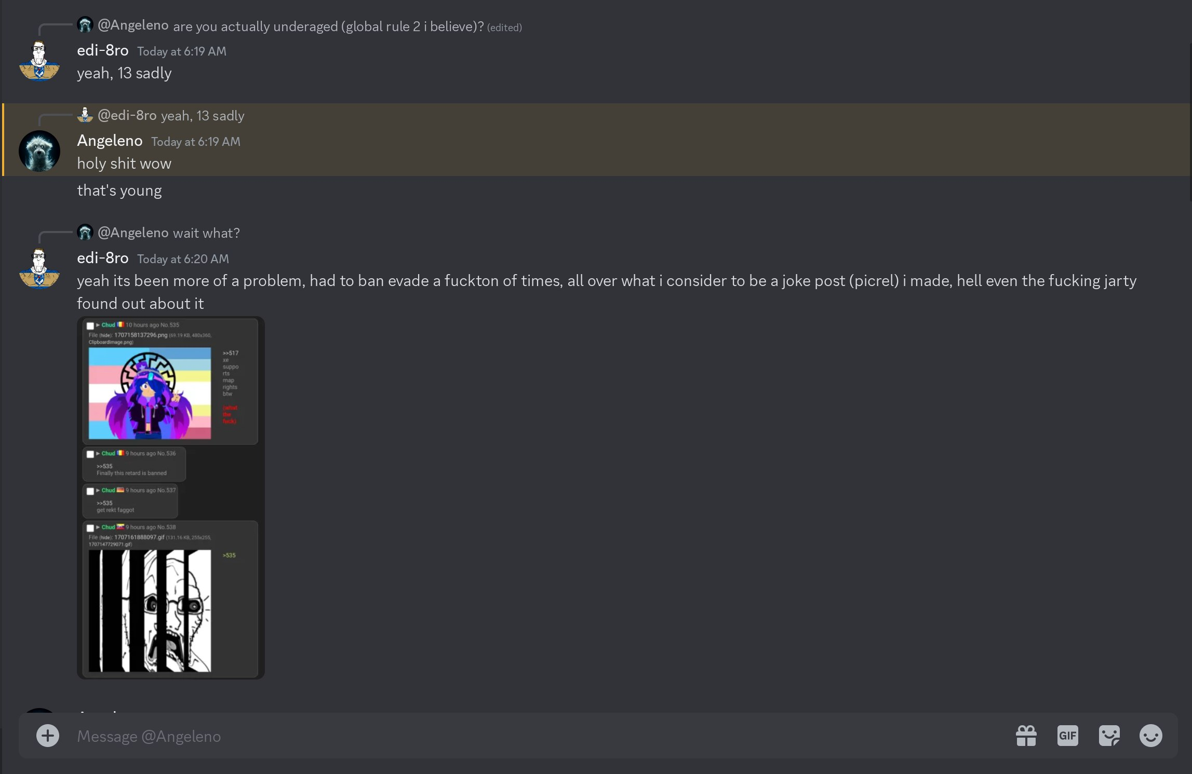Click the plus attachment button

coord(48,736)
